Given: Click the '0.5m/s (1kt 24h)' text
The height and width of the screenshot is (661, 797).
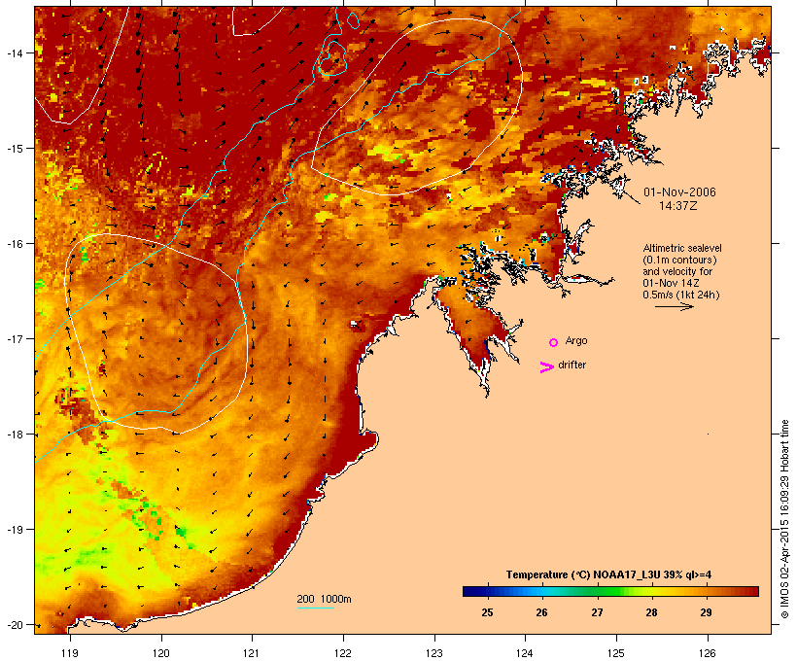Looking at the screenshot, I should 681,295.
